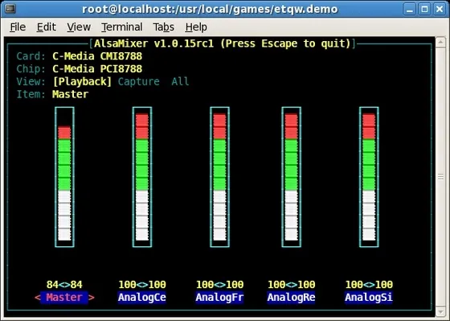
Task: Select the Master channel label
Action: (64, 297)
